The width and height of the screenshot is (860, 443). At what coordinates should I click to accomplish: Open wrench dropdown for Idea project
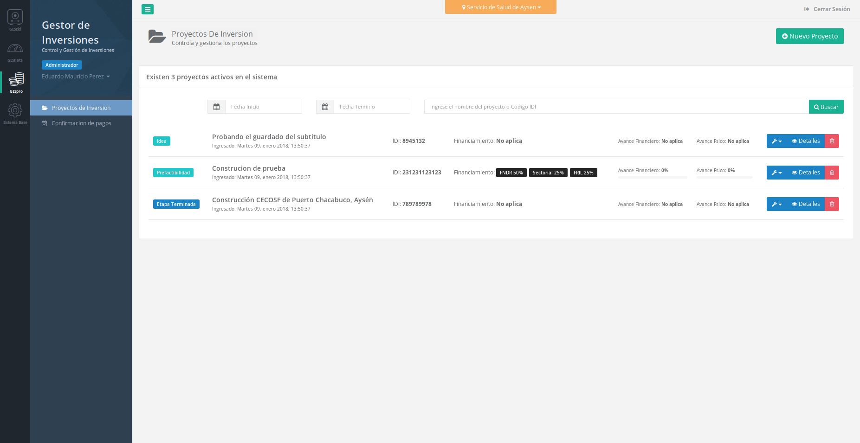tap(776, 141)
